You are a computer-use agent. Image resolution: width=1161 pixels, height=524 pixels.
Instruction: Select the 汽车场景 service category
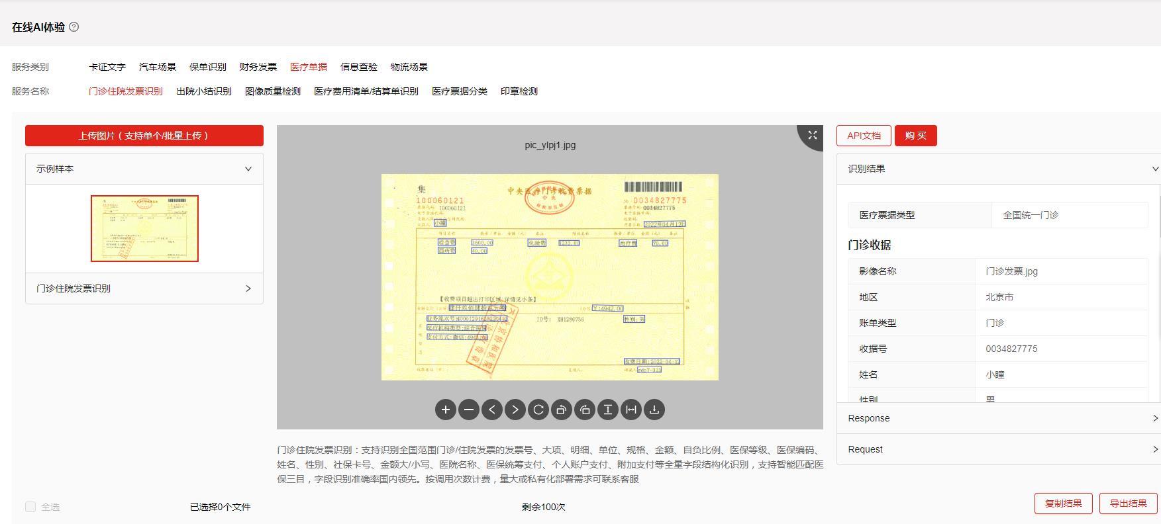[158, 67]
